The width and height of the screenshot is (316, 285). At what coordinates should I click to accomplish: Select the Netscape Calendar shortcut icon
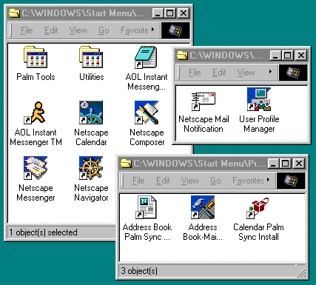(x=91, y=113)
